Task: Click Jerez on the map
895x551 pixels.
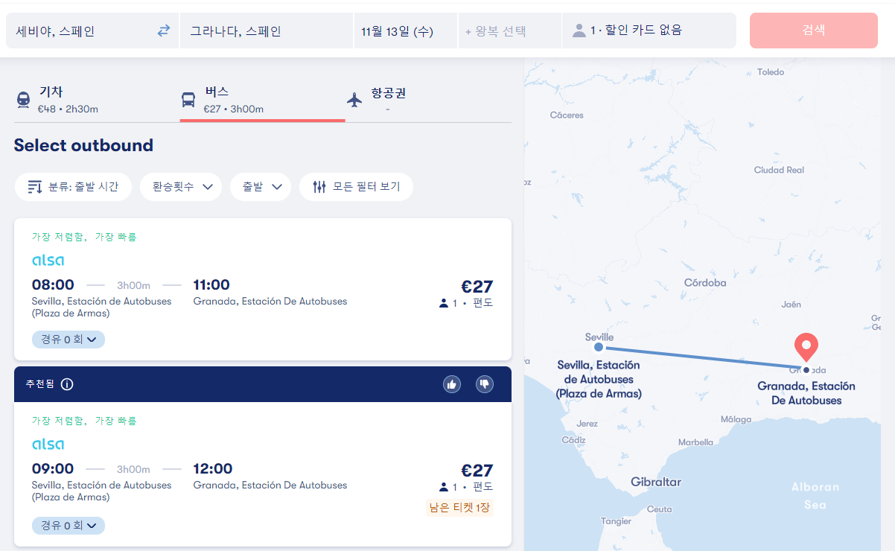Action: click(587, 424)
